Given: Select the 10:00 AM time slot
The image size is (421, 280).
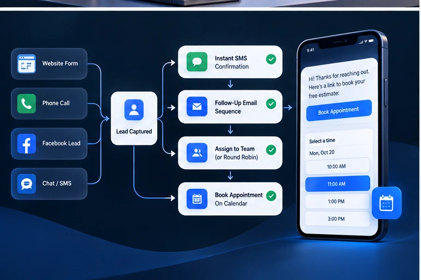Looking at the screenshot, I should pyautogui.click(x=337, y=166).
